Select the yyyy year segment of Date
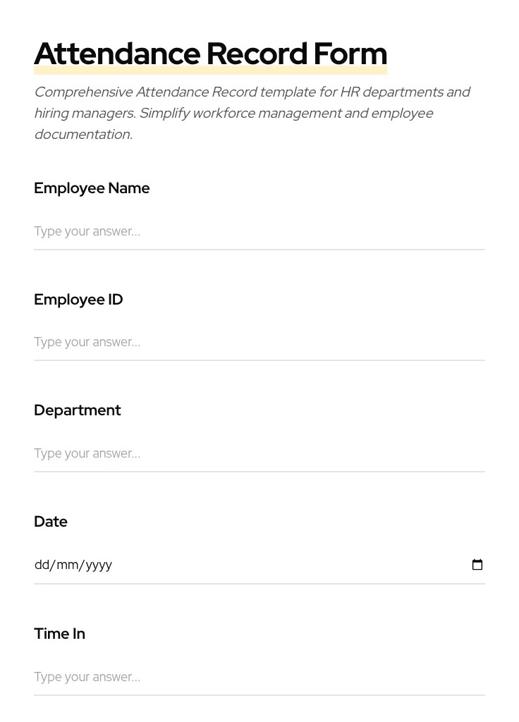The width and height of the screenshot is (519, 722). pos(99,565)
